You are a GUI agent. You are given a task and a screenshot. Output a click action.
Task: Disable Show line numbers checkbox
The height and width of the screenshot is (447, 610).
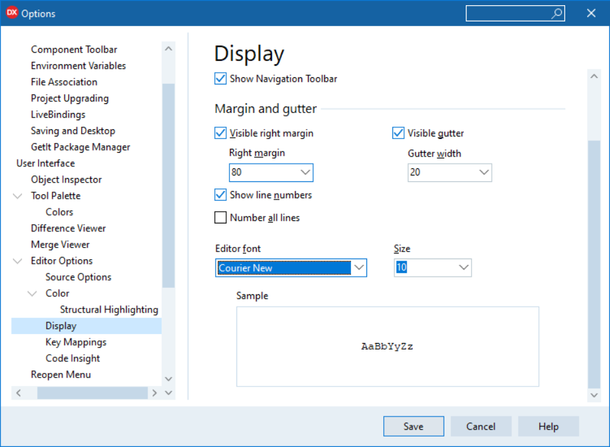click(x=220, y=194)
